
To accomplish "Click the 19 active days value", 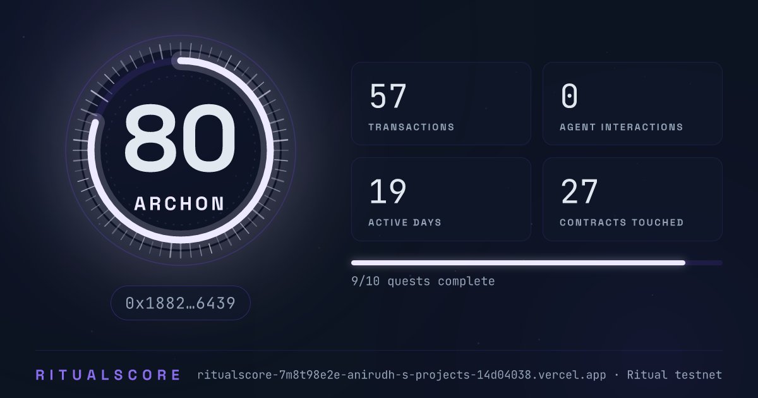I will click(x=388, y=192).
